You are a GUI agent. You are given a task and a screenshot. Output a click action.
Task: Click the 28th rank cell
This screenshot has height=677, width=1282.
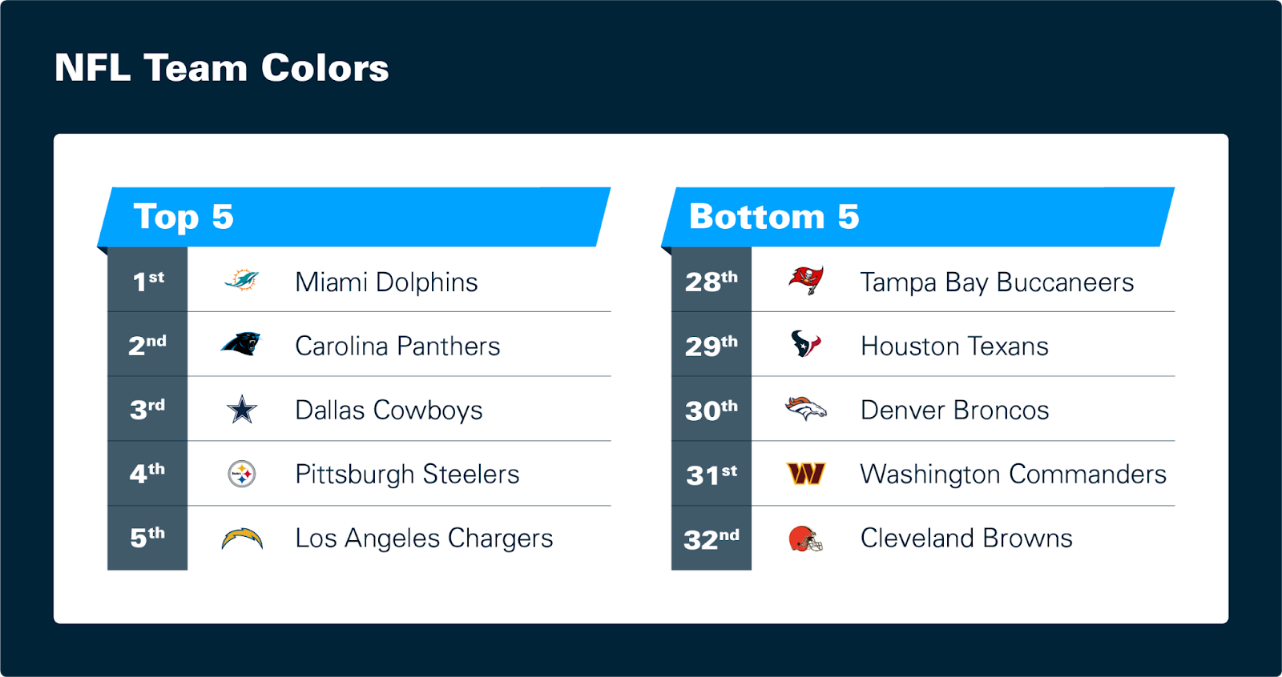[x=712, y=279]
